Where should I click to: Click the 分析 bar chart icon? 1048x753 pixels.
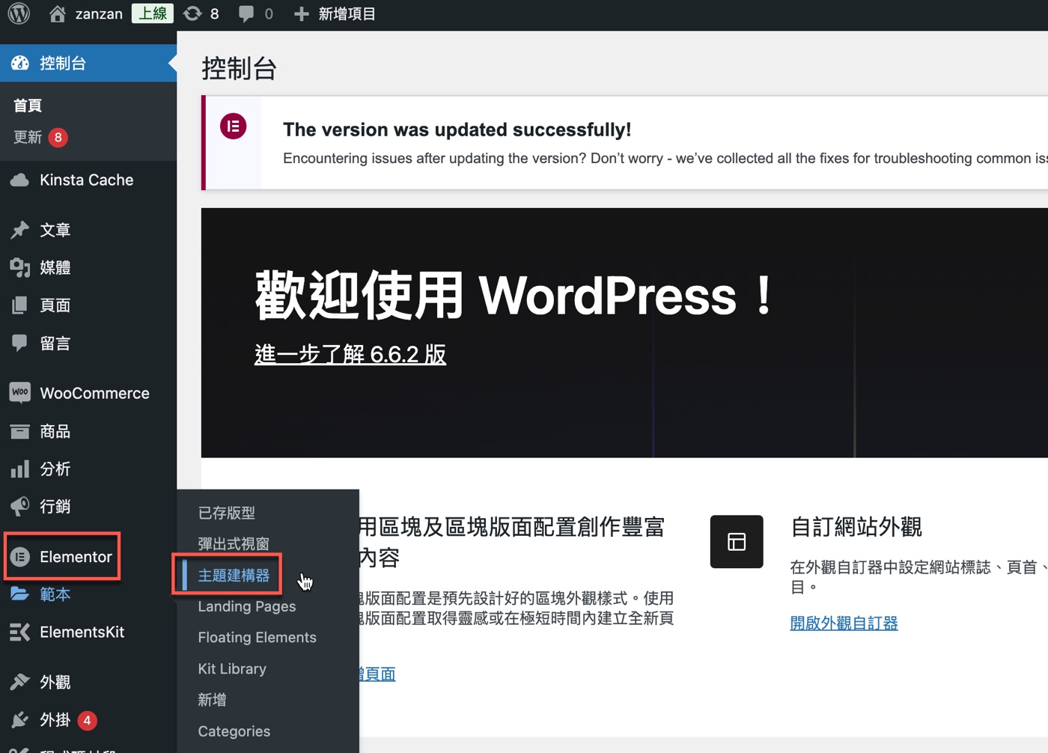[x=20, y=469]
